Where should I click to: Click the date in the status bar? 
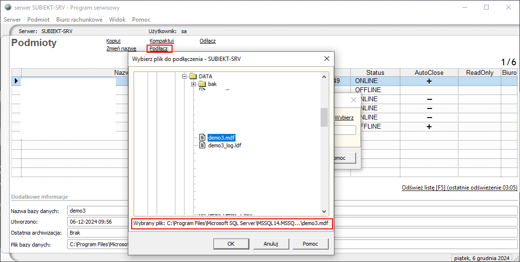click(481, 258)
